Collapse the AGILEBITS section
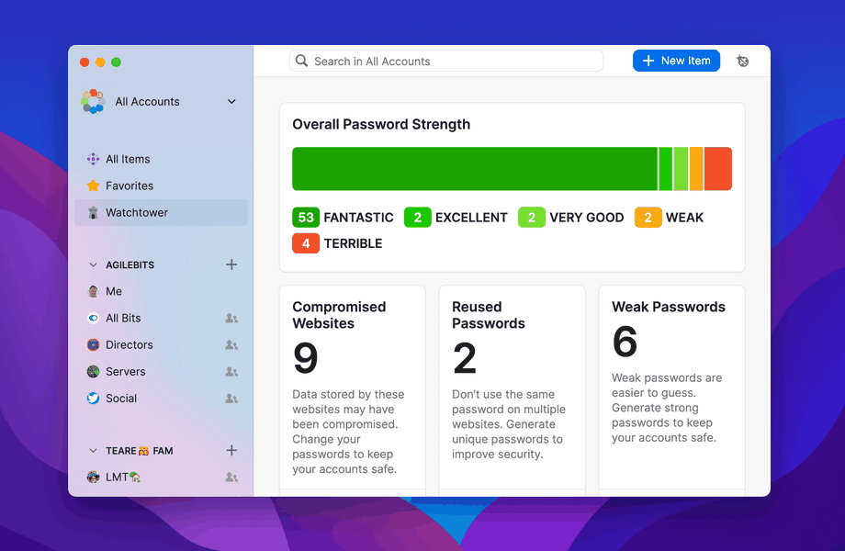Screen dimensions: 845x551 pyautogui.click(x=92, y=264)
